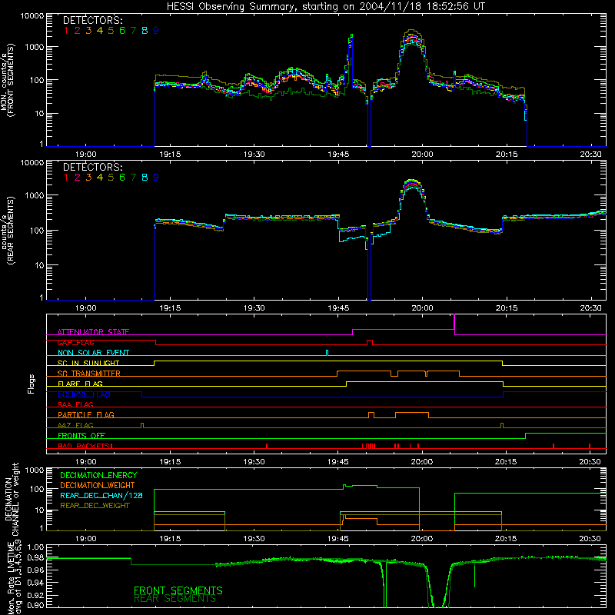Click '20:00' time tick under decimation panel
Image resolution: width=615 pixels, height=615 pixels.
(422, 539)
